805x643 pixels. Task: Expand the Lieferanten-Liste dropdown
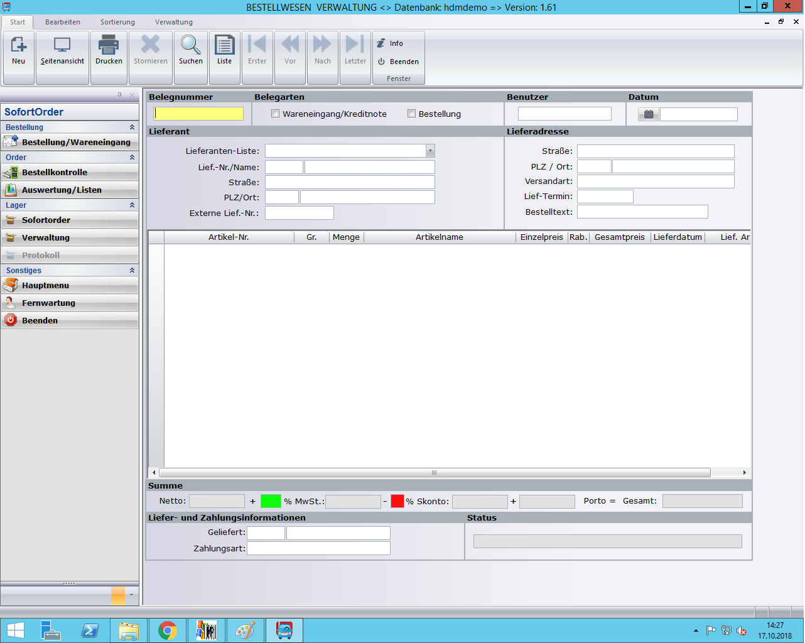point(430,151)
